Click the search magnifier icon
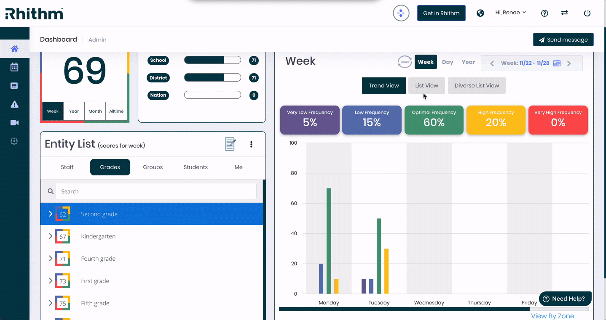This screenshot has width=606, height=320. click(51, 191)
